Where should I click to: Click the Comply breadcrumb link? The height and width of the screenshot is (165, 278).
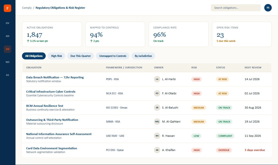[27, 8]
